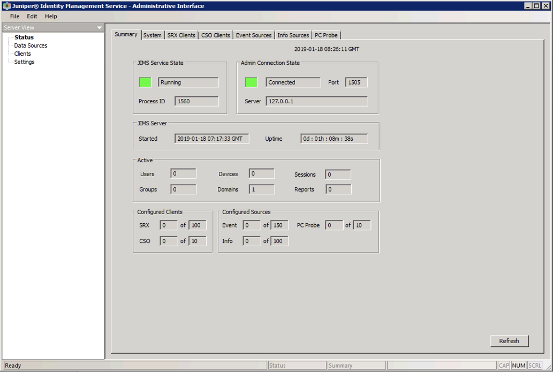This screenshot has width=553, height=372.
Task: Click the Started timestamp field
Action: 211,139
